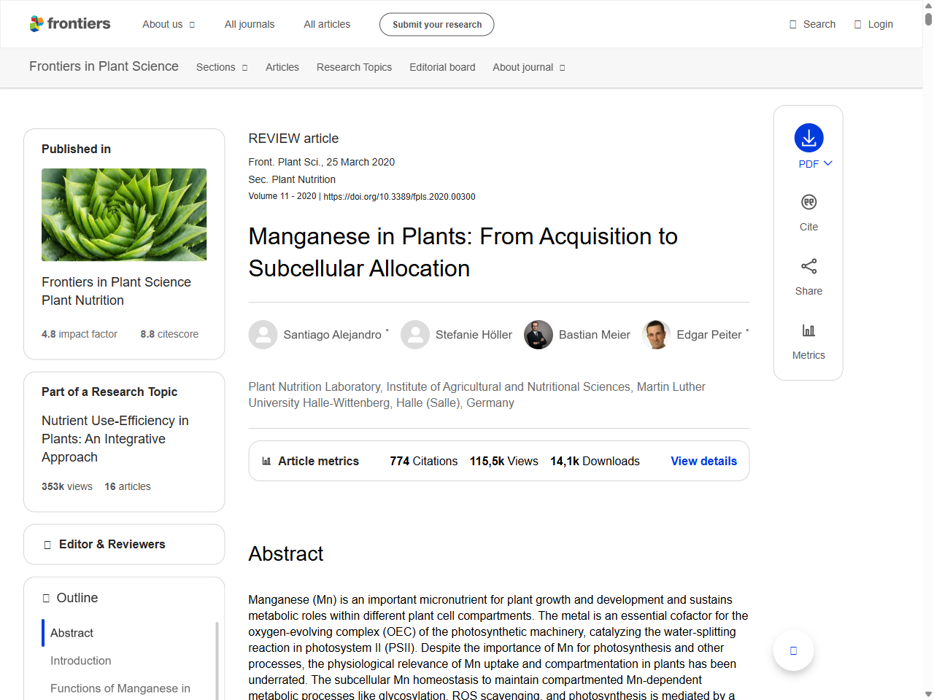
Task: Click the Article metrics chart icon
Action: (x=266, y=461)
